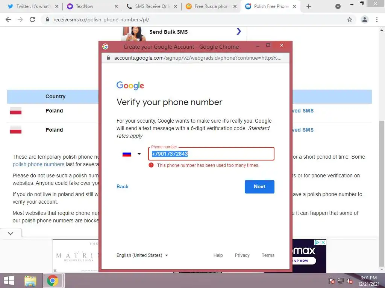Open File Explorer from taskbar
The image size is (385, 288).
[x=30, y=280]
